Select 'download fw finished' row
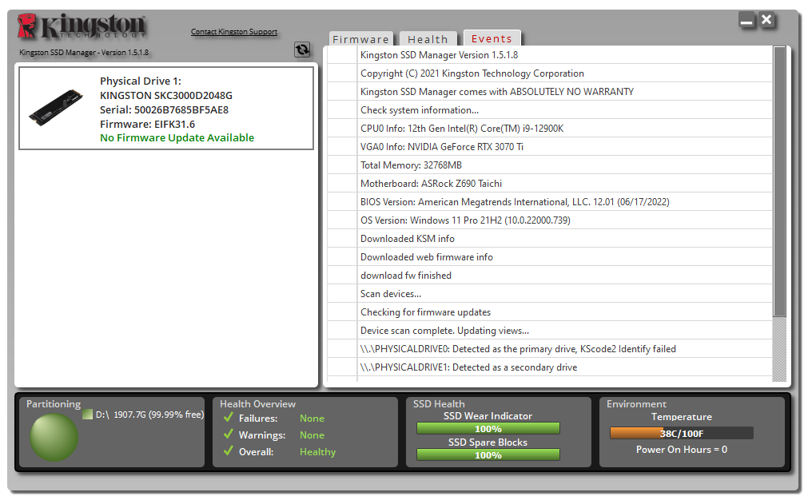 tap(549, 276)
